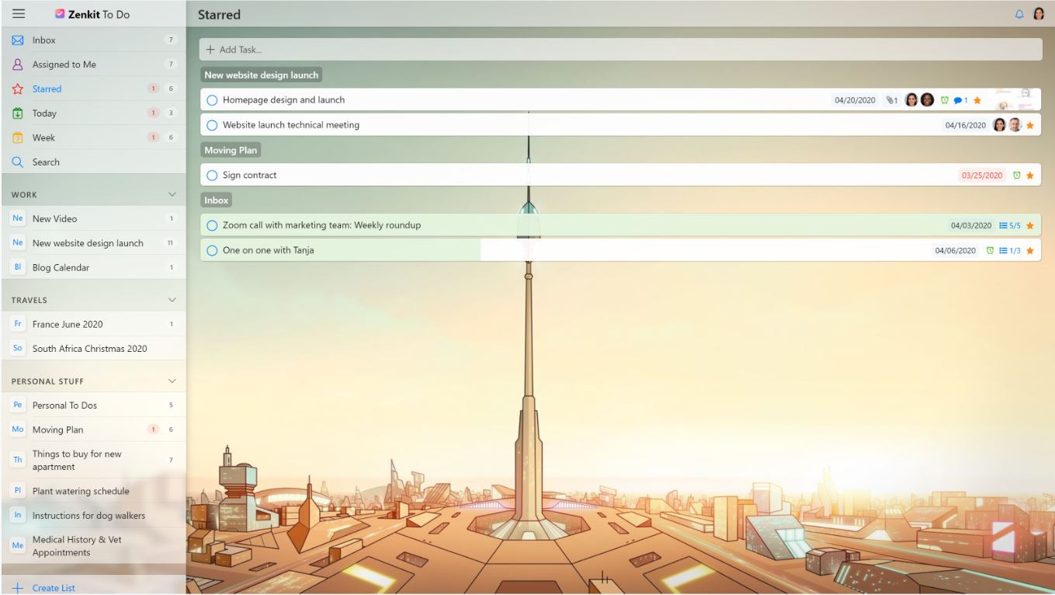Complete the Zoom call with marketing team task
1055x595 pixels.
coord(212,225)
